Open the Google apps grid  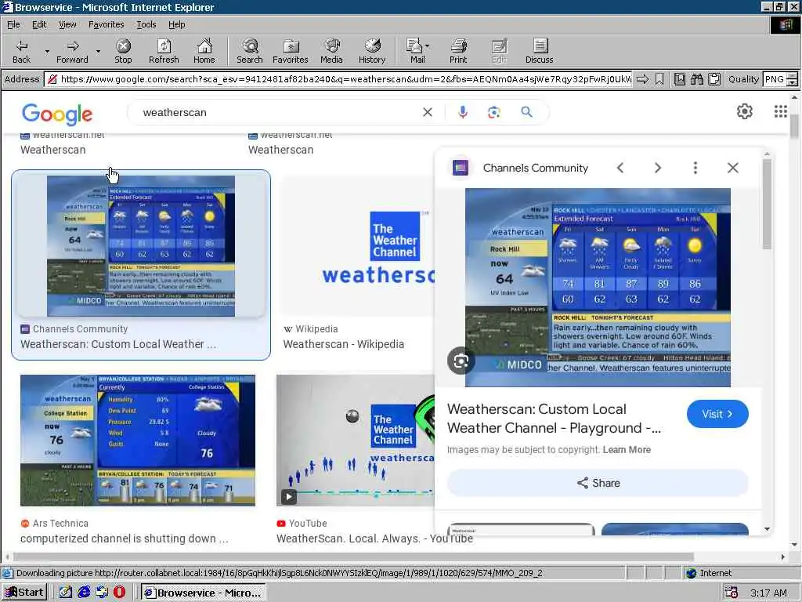click(x=781, y=111)
